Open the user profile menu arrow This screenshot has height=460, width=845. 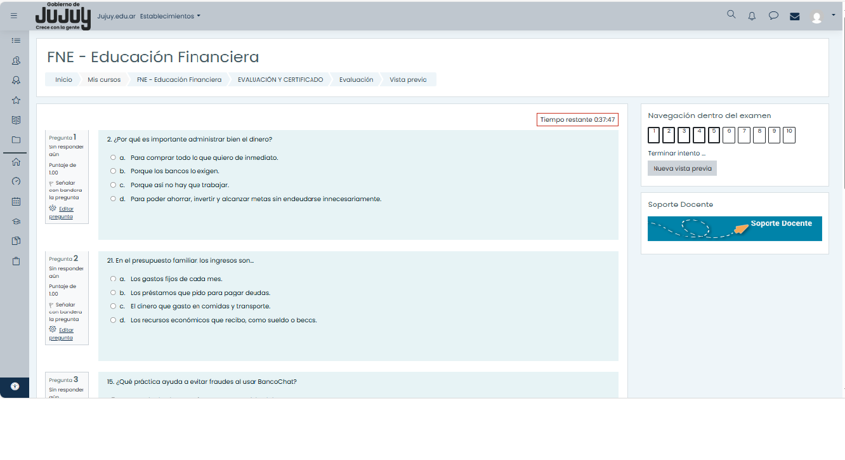pos(834,15)
